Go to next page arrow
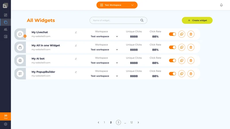230x129 pixels. pyautogui.click(x=138, y=122)
